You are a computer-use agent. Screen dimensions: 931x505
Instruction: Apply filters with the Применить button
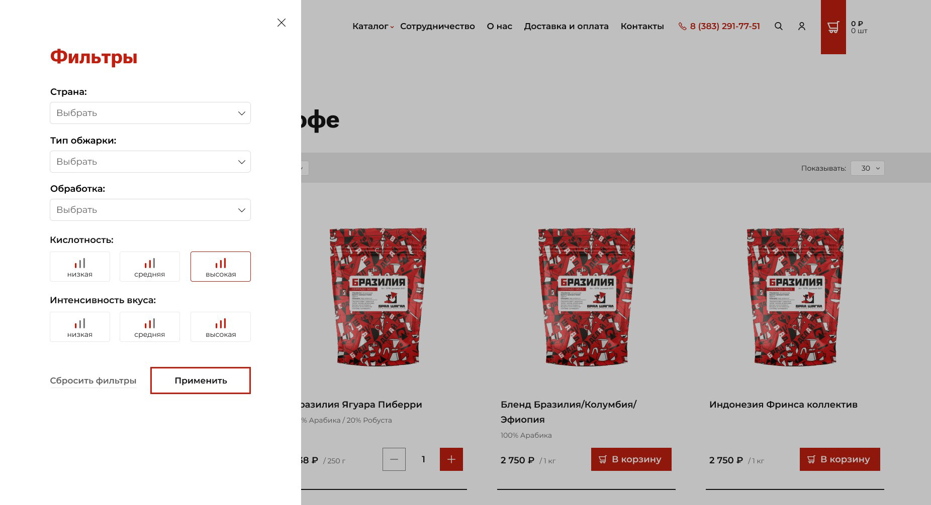click(201, 381)
